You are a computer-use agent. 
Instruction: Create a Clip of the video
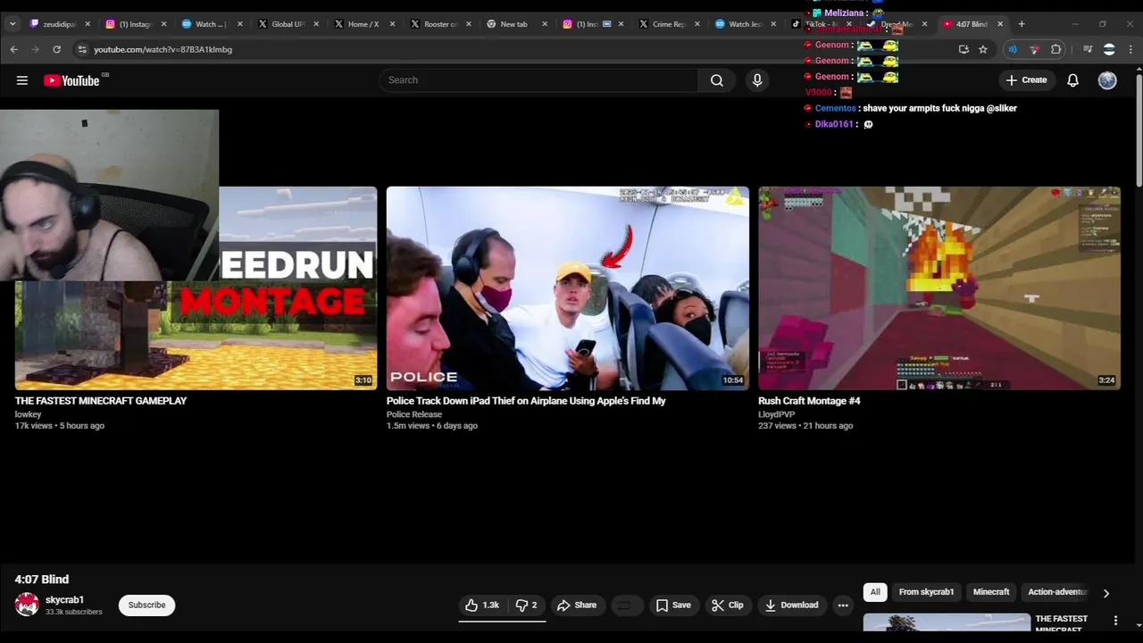click(x=728, y=605)
